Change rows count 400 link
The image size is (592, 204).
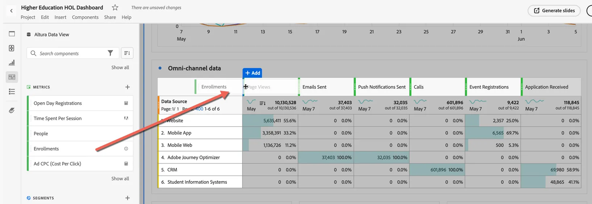pos(199,109)
